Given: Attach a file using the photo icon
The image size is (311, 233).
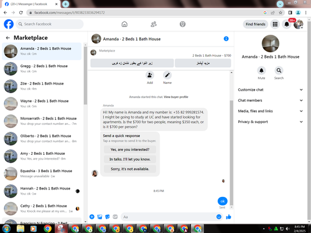Looking at the screenshot, I should (100, 217).
